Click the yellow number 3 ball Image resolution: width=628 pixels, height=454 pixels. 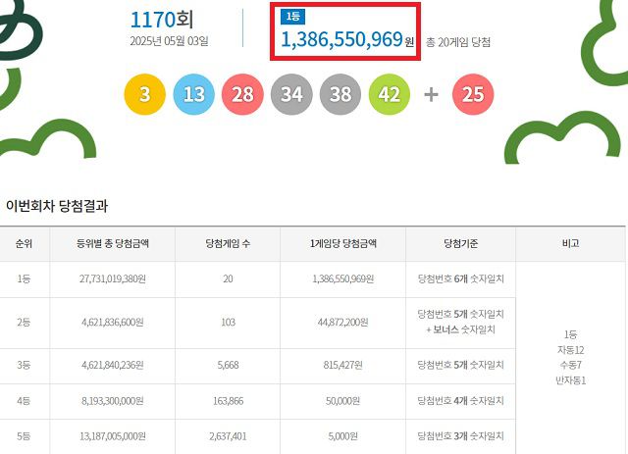click(x=145, y=94)
